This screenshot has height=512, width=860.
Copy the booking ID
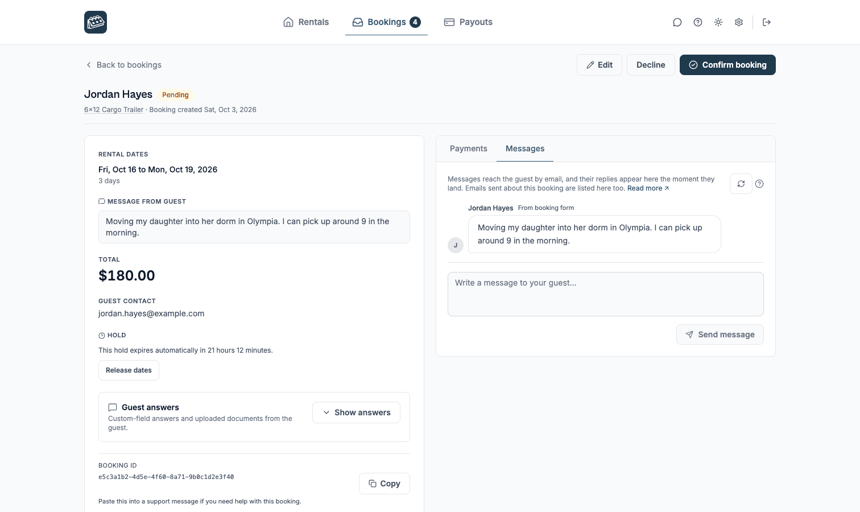point(384,484)
